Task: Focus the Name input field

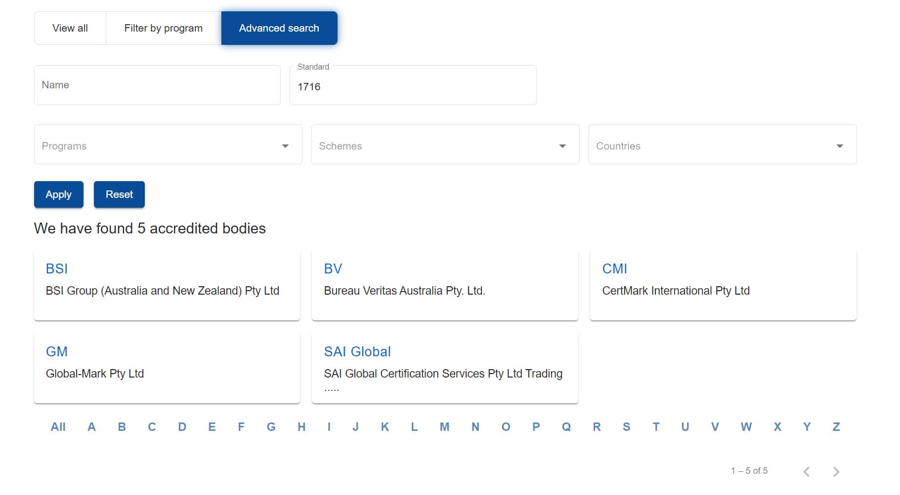Action: (157, 85)
